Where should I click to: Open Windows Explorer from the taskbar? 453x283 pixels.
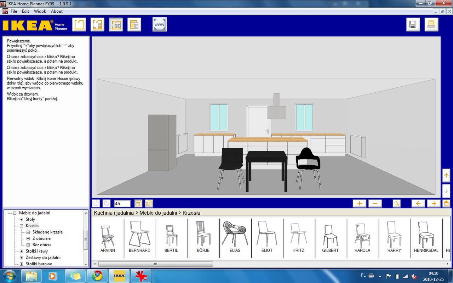(31, 276)
